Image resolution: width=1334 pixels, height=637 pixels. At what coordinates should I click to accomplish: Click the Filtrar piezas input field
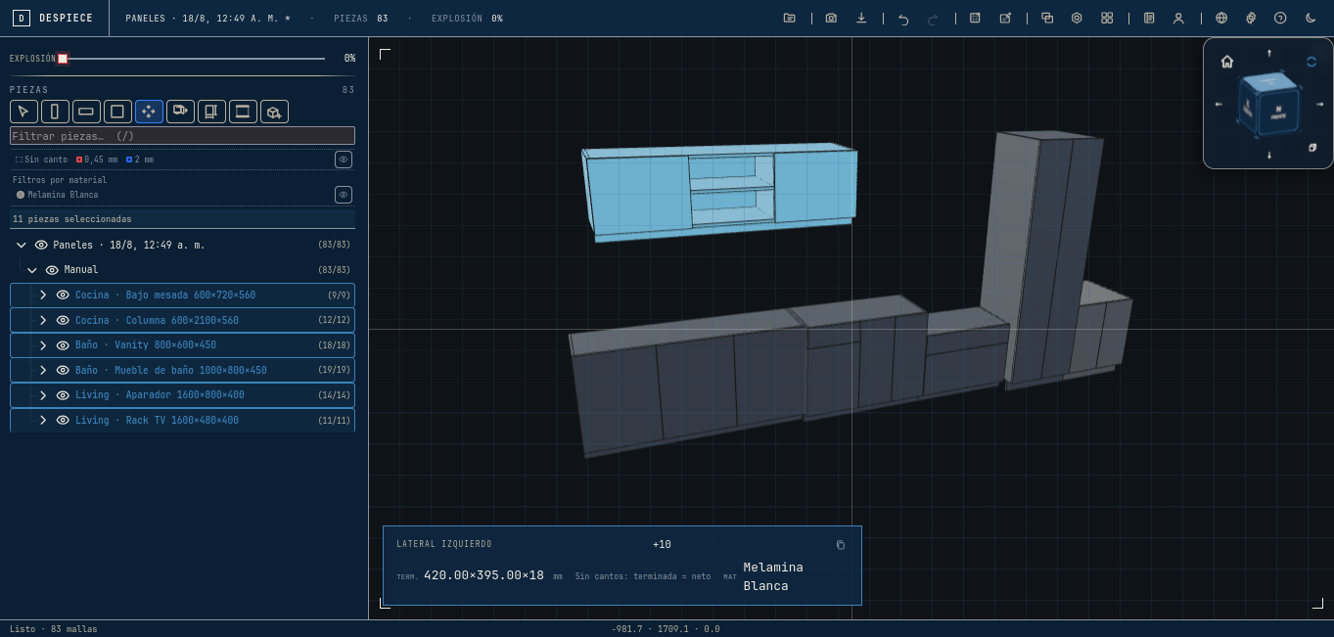coord(182,136)
